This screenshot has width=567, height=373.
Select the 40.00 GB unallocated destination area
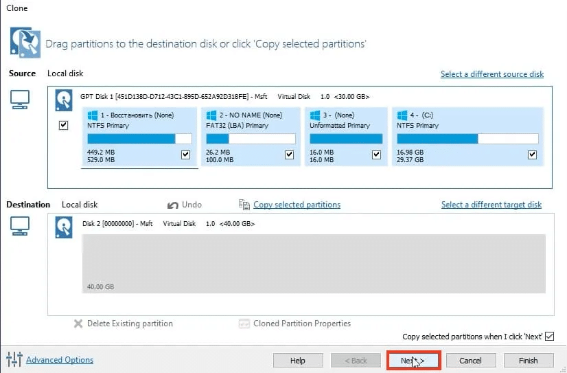point(314,263)
